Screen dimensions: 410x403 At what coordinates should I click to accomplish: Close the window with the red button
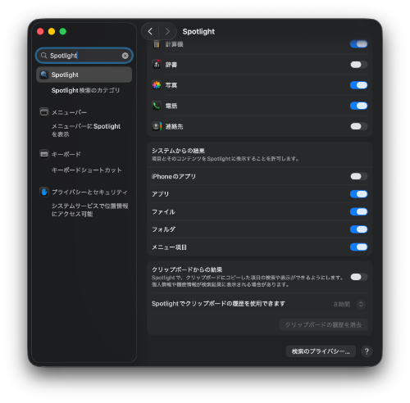click(40, 31)
